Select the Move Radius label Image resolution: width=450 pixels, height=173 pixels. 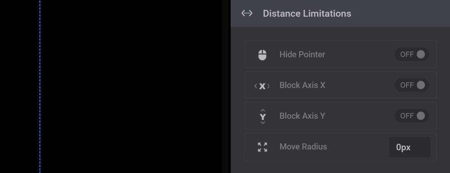pos(303,146)
